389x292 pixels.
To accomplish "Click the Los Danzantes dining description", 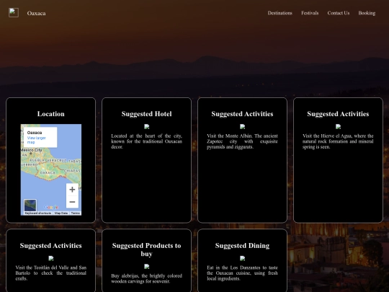I will [x=242, y=273].
